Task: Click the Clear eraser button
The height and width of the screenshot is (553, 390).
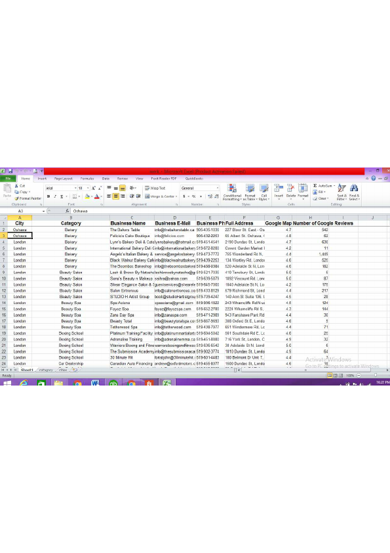Action: [321, 198]
